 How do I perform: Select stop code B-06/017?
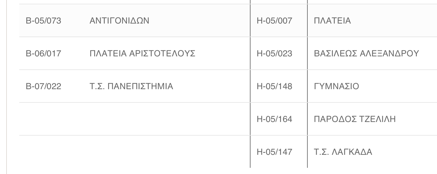coord(43,54)
